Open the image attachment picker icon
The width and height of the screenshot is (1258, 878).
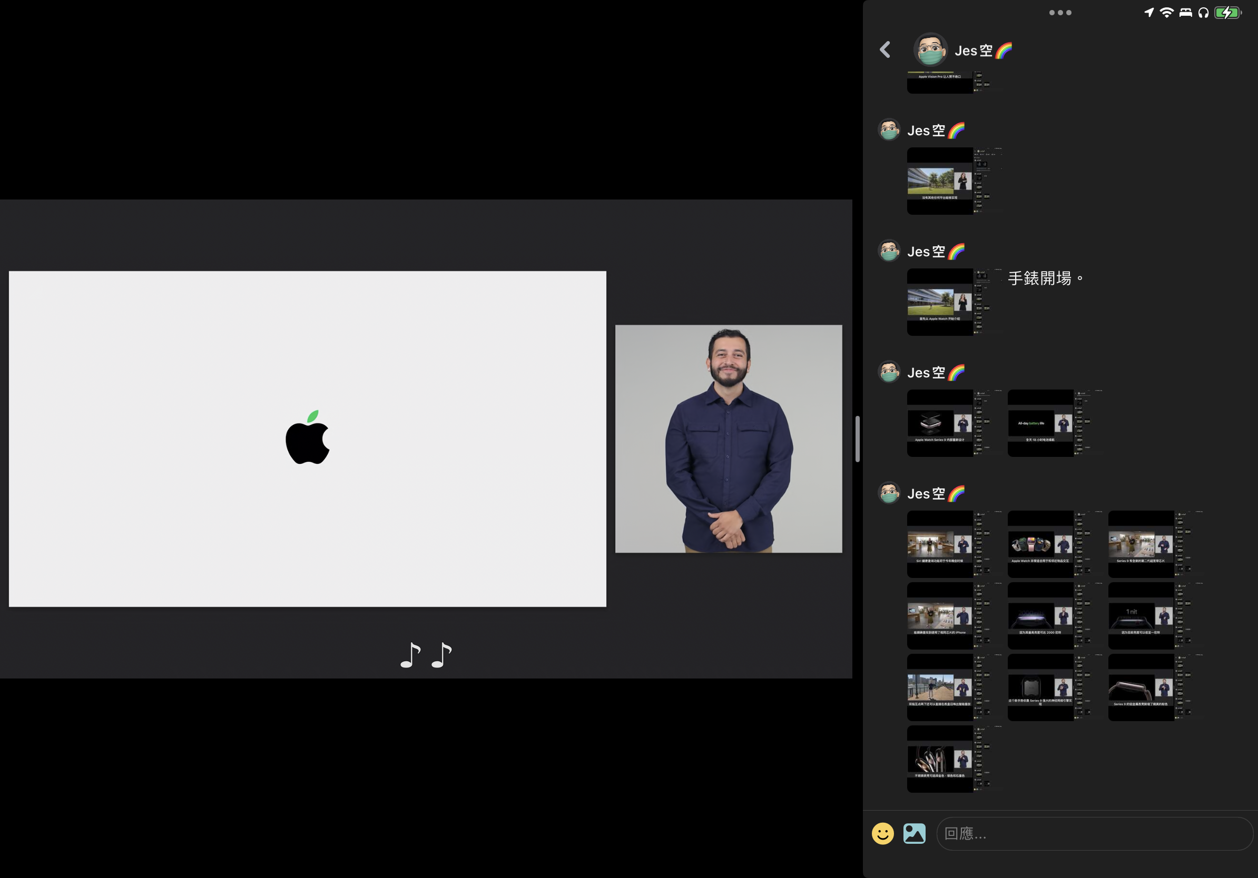(914, 833)
